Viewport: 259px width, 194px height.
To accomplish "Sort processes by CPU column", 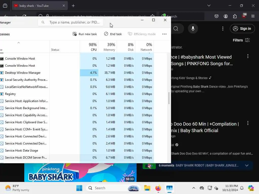I will (x=89, y=47).
